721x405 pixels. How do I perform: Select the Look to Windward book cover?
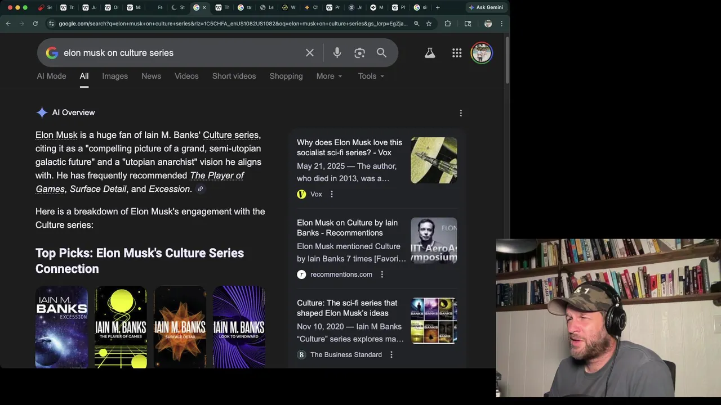[x=239, y=327]
